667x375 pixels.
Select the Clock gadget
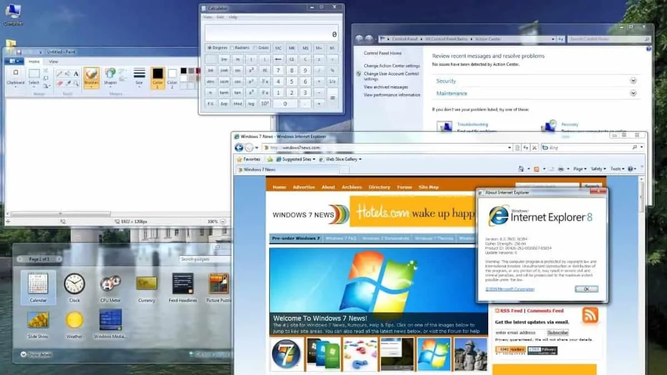(x=75, y=287)
